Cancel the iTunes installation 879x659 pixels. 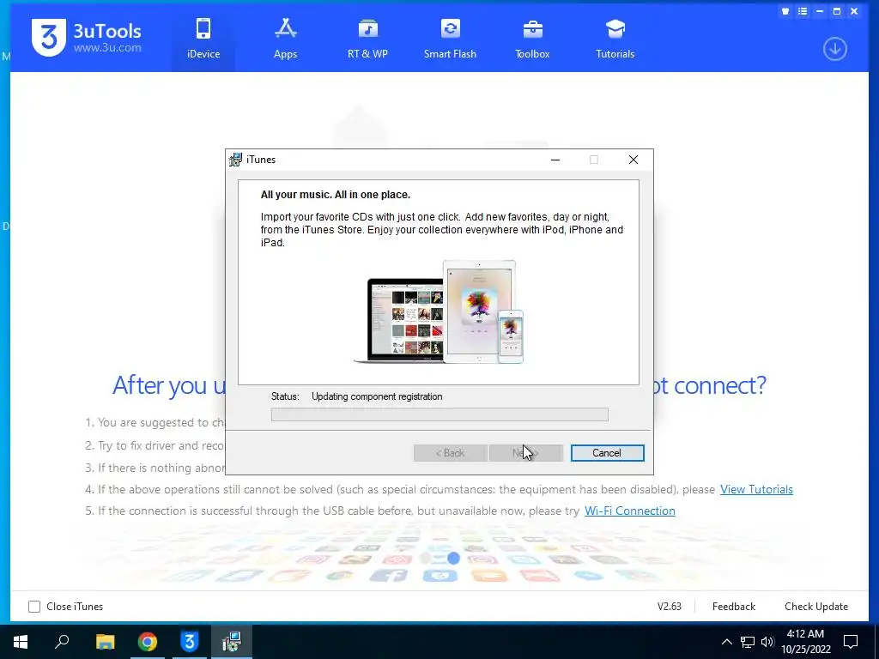[607, 453]
